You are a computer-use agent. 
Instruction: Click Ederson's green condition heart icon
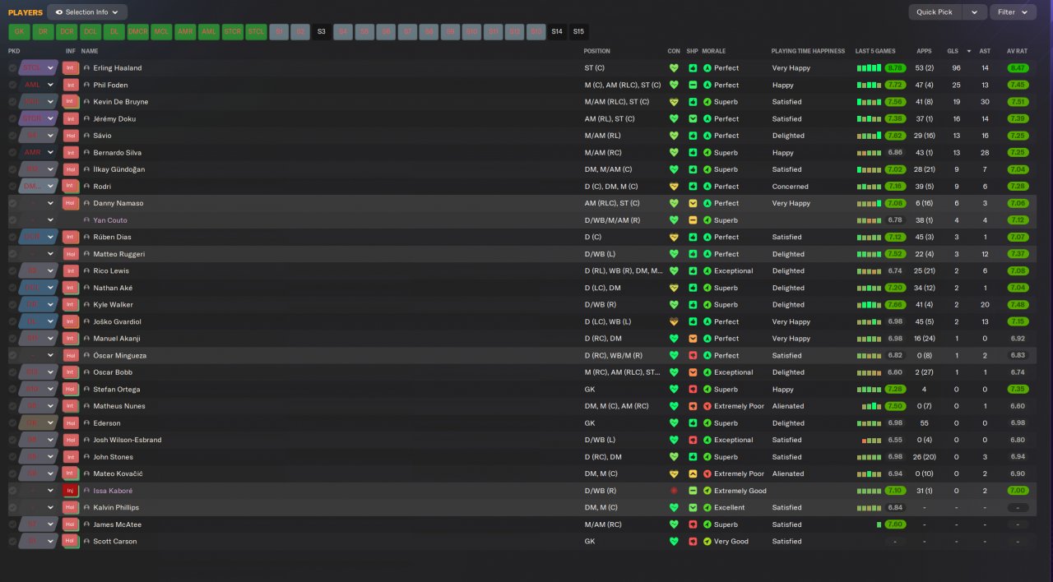[x=675, y=423]
